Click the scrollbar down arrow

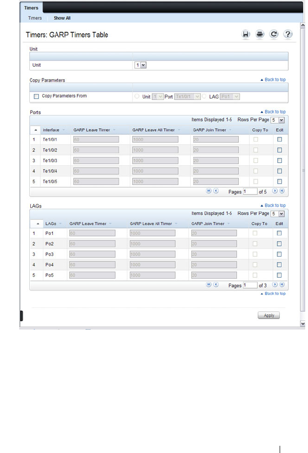click(303, 324)
